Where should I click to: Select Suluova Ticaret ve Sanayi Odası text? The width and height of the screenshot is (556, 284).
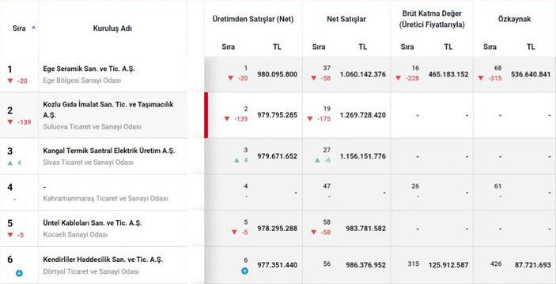(x=93, y=126)
